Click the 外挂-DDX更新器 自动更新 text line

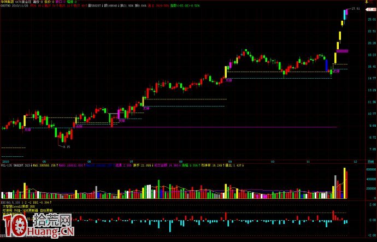click(33, 210)
